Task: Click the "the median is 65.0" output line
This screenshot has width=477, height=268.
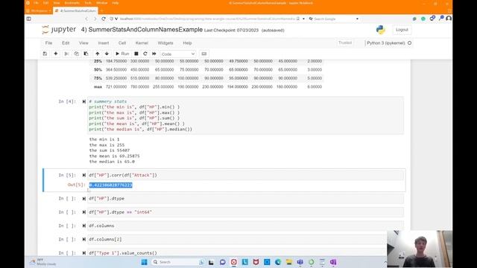Action: point(112,162)
